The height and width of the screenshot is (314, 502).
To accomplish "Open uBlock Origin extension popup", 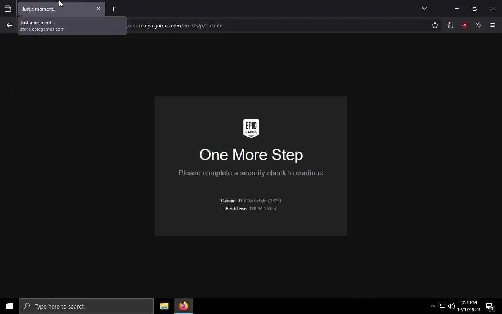I will [x=464, y=25].
